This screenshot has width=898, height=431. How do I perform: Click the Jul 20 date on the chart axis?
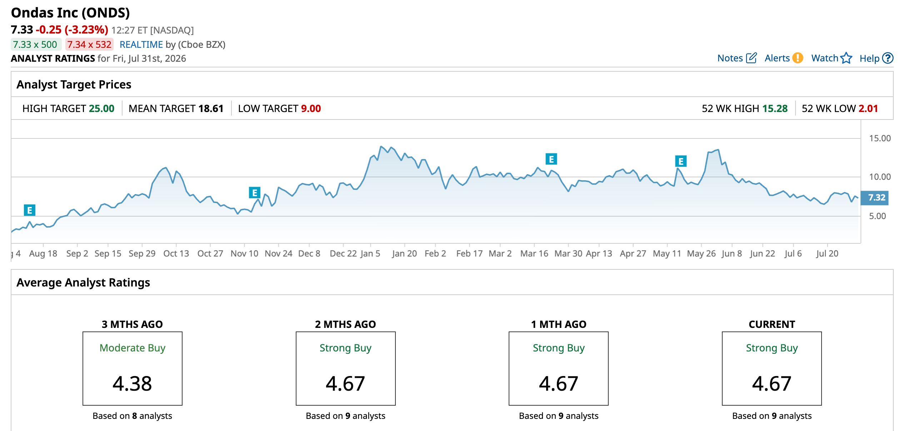pos(827,254)
